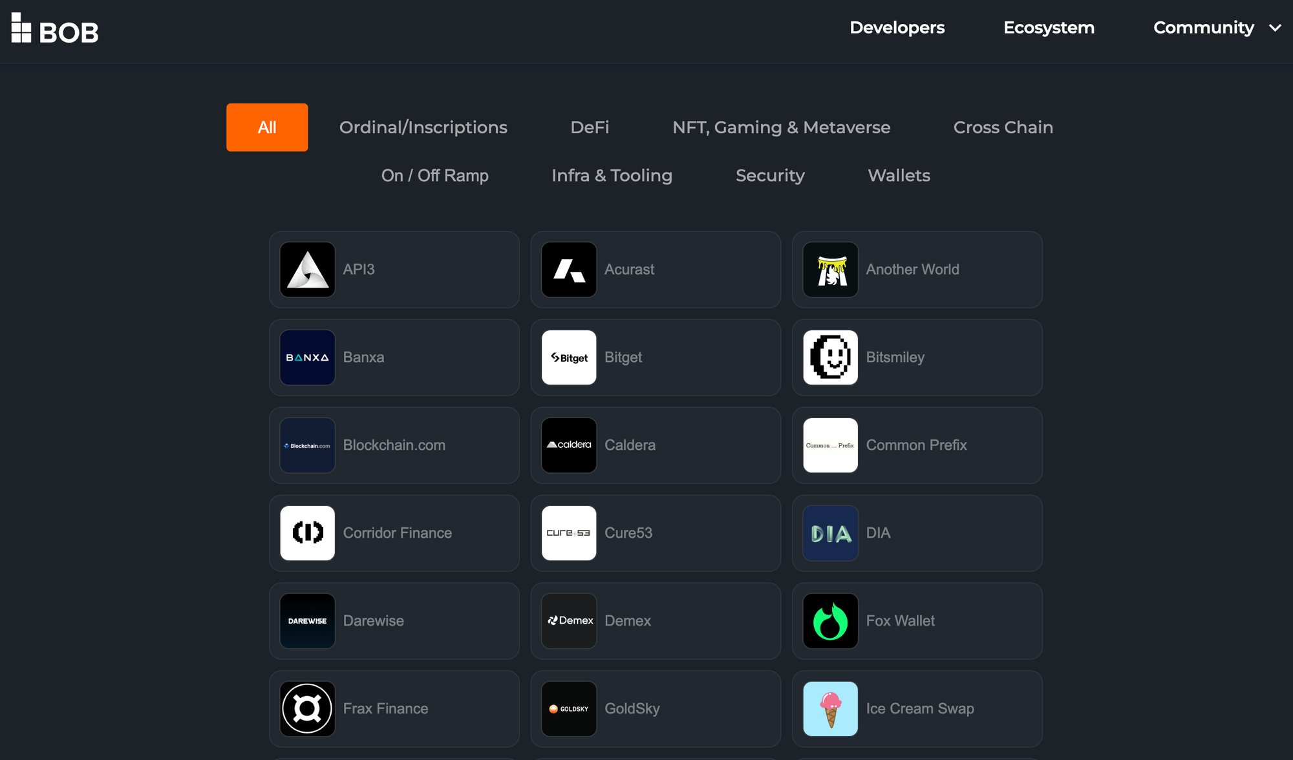1293x760 pixels.
Task: Open the Community menu
Action: 1203,28
